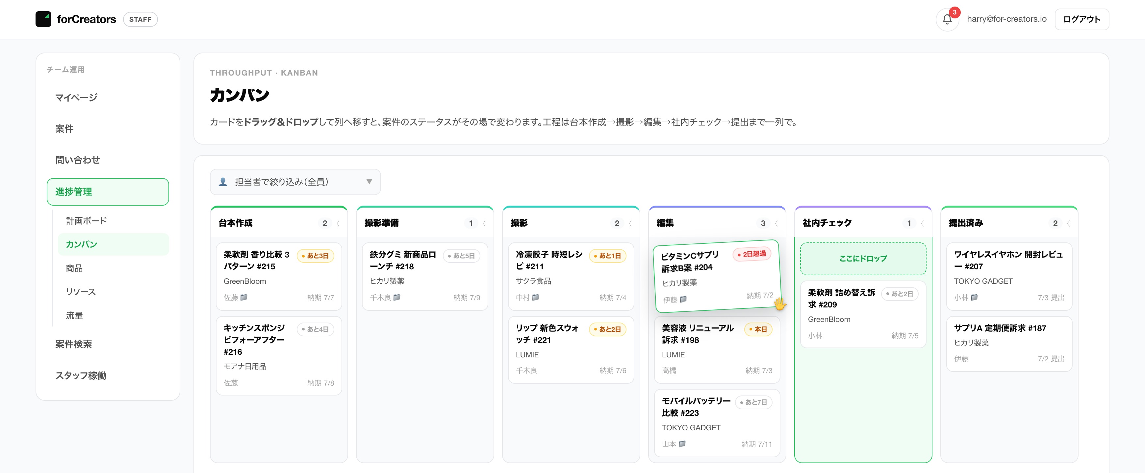Open card 柔軟剤 詰め替え訴求 #209

(863, 314)
